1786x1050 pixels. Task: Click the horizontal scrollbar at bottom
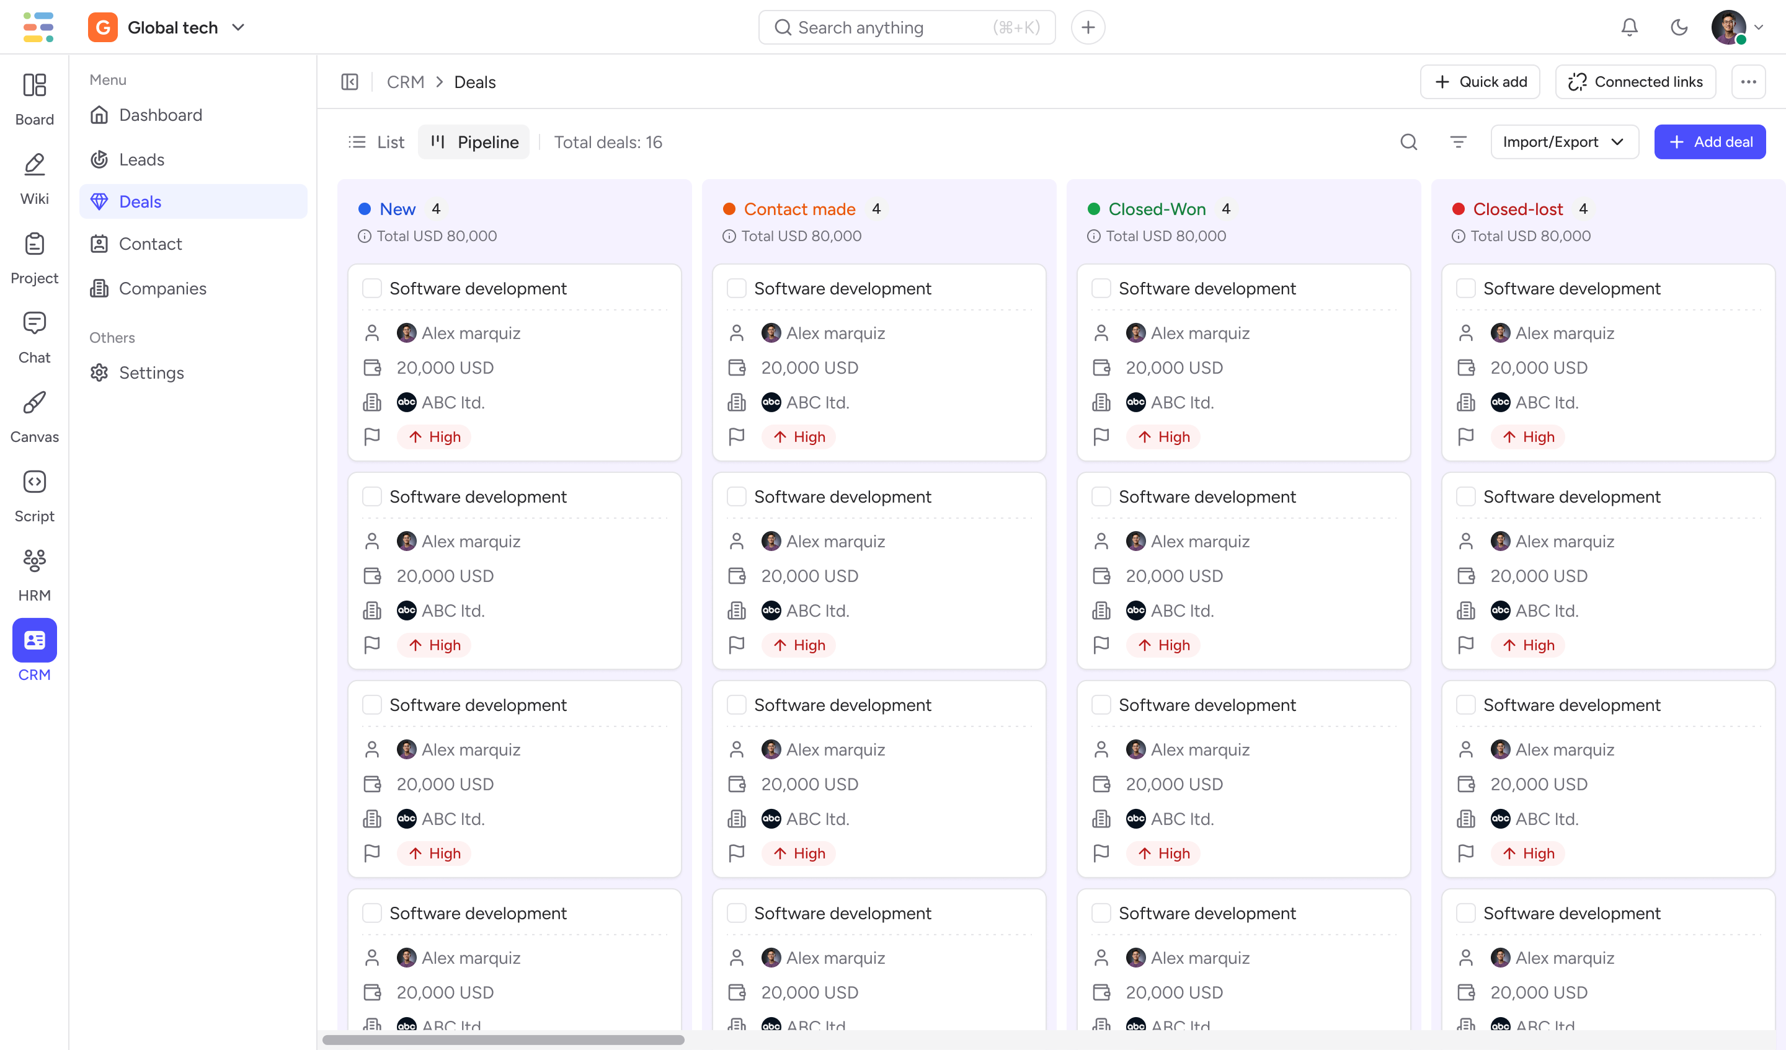[x=503, y=1039]
